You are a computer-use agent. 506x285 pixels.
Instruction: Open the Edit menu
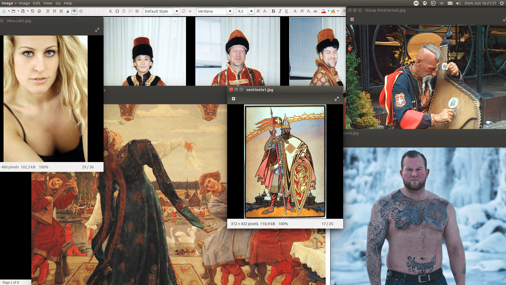coord(37,3)
